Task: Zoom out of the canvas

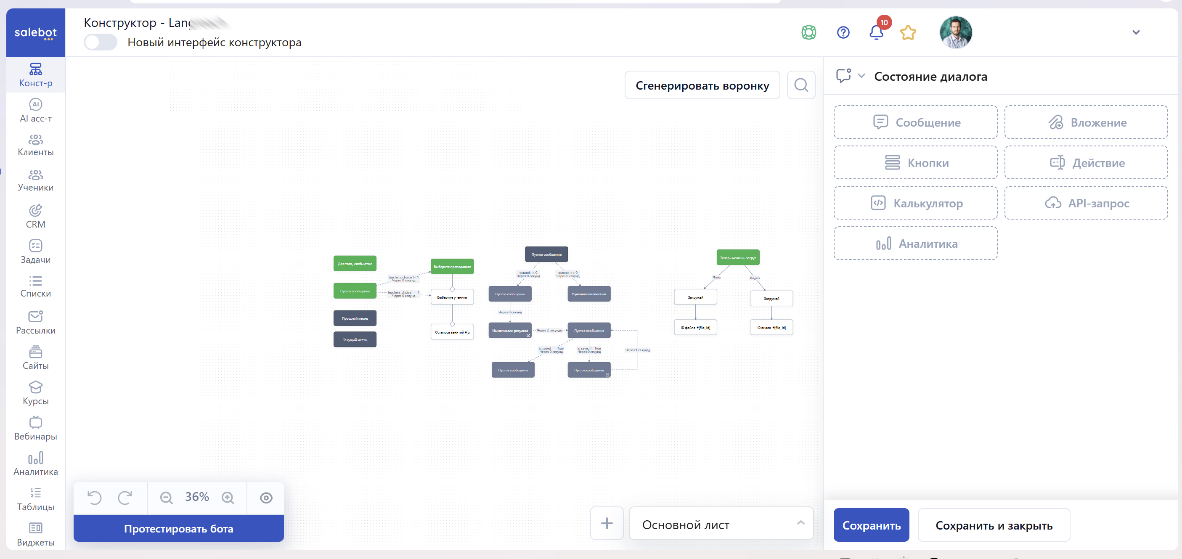Action: coord(166,498)
